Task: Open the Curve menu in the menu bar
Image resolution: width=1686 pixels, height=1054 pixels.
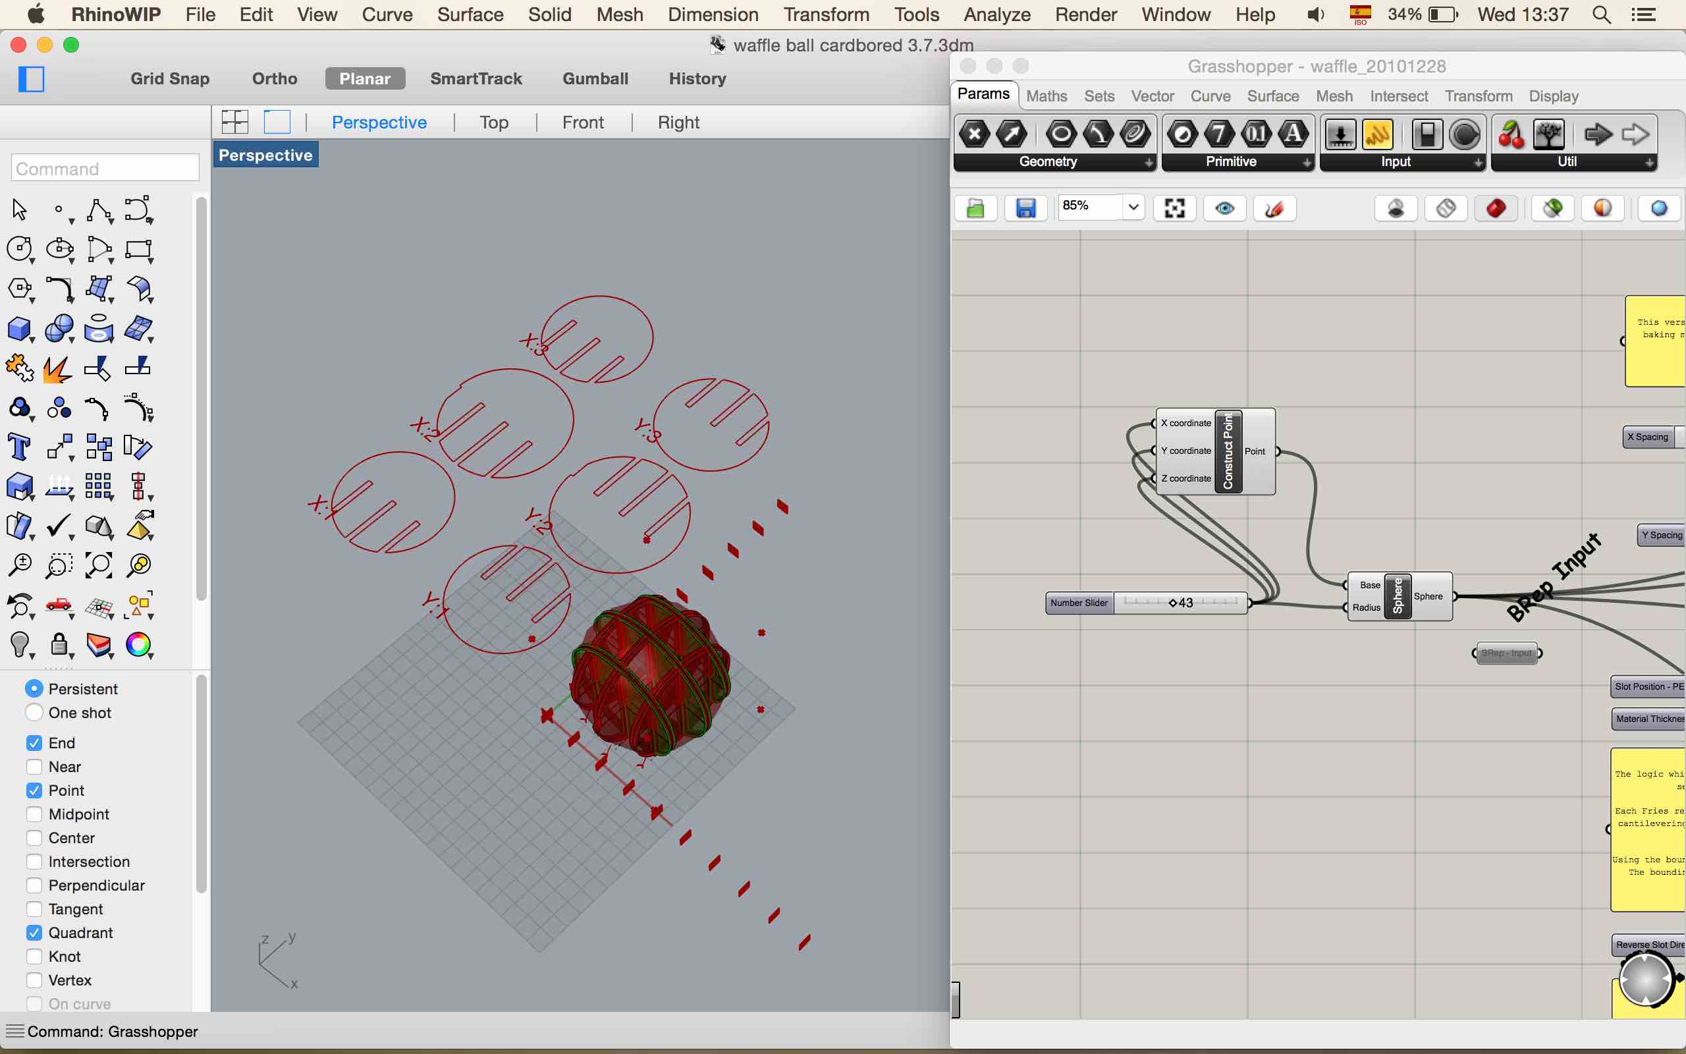Action: tap(387, 14)
